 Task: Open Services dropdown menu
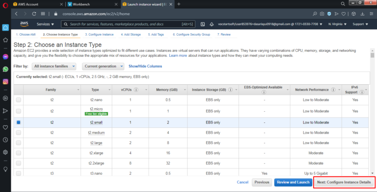(45, 24)
